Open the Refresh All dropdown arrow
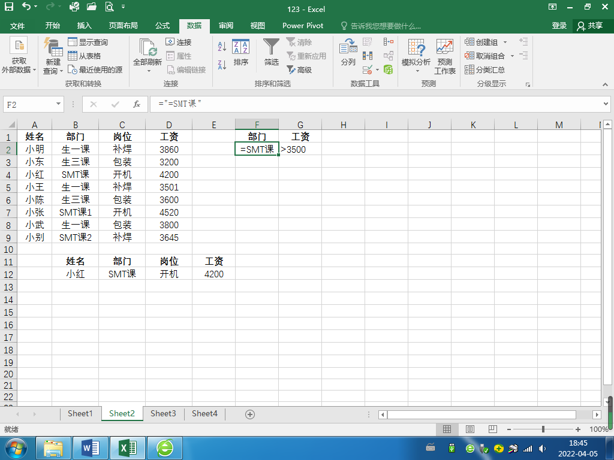 point(149,71)
